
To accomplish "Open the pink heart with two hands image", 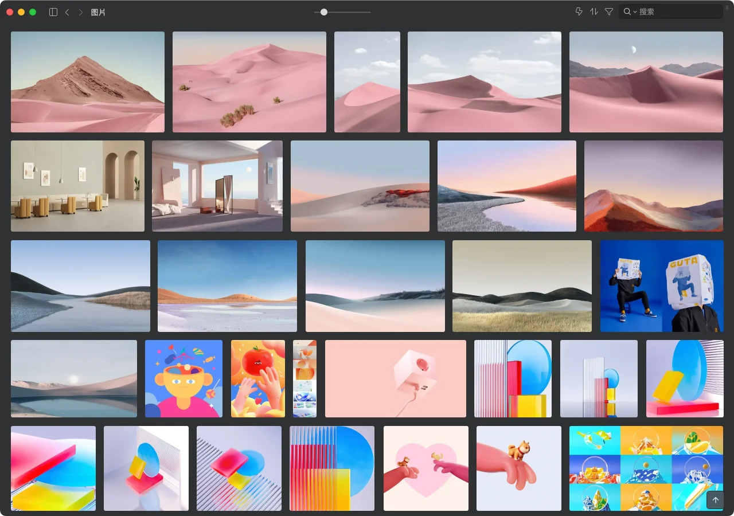I will click(x=426, y=468).
